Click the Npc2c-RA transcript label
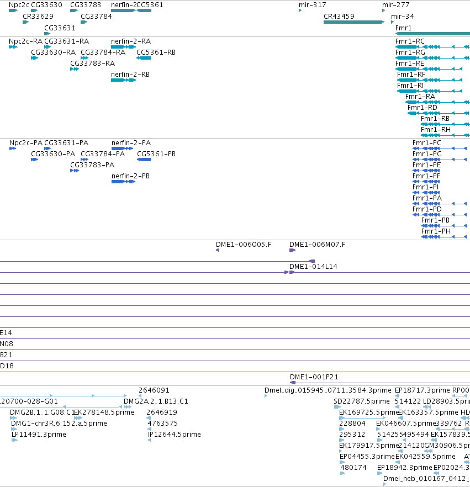The height and width of the screenshot is (487, 470). coord(25,41)
